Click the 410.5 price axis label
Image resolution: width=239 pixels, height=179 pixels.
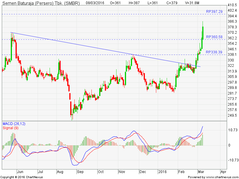232,5
